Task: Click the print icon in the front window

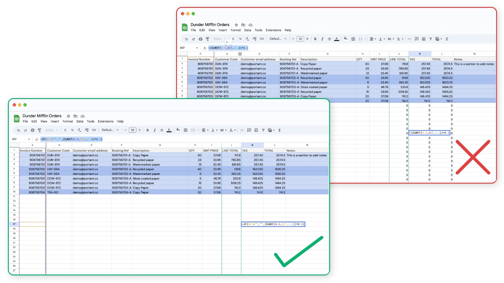Action: click(32, 130)
